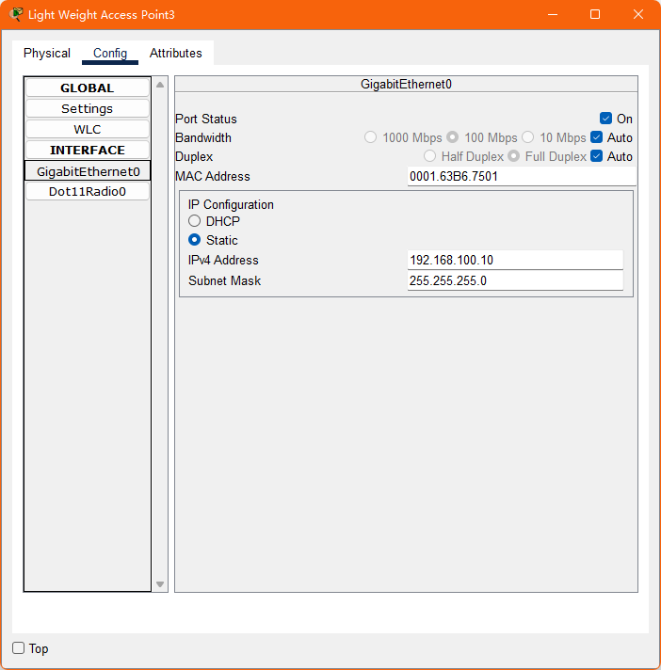661x670 pixels.
Task: Switch to the Physical tab
Action: pos(46,53)
